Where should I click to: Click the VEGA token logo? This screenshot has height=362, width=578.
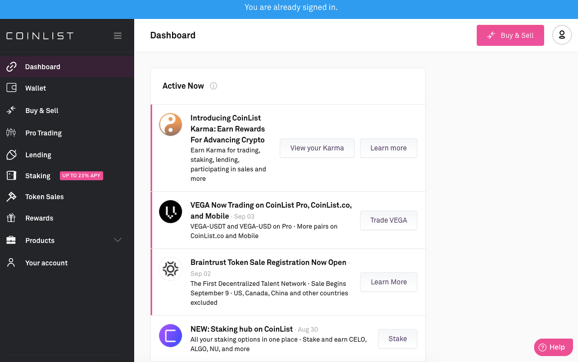(x=170, y=212)
